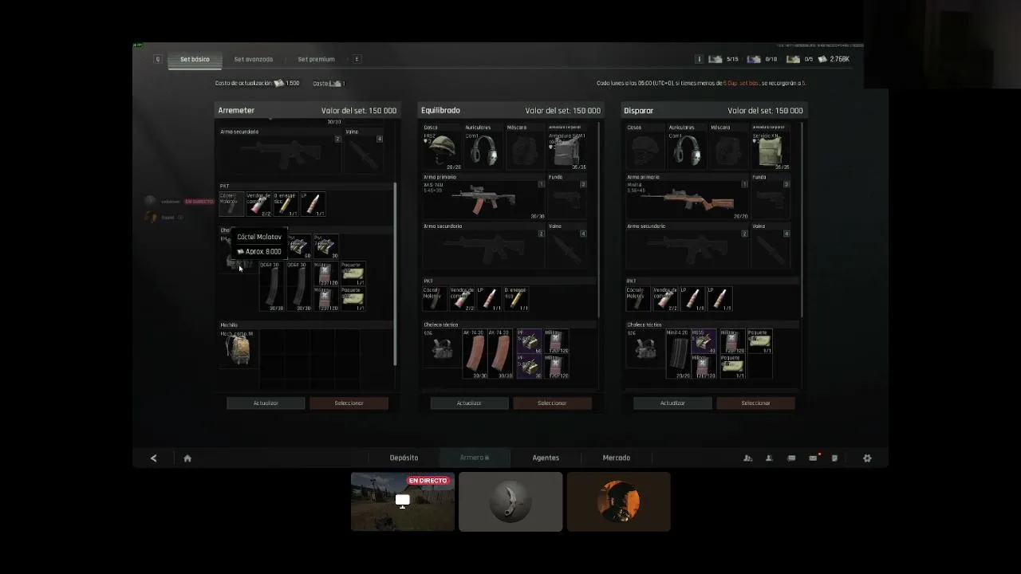Image resolution: width=1021 pixels, height=574 pixels.
Task: Select the headset in the Disparar set
Action: (x=686, y=149)
